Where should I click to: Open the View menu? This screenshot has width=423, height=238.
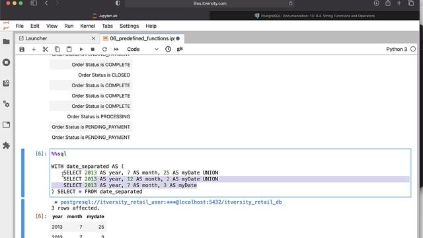point(52,26)
